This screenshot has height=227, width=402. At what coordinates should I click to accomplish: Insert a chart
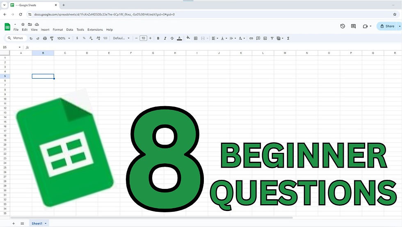click(265, 38)
